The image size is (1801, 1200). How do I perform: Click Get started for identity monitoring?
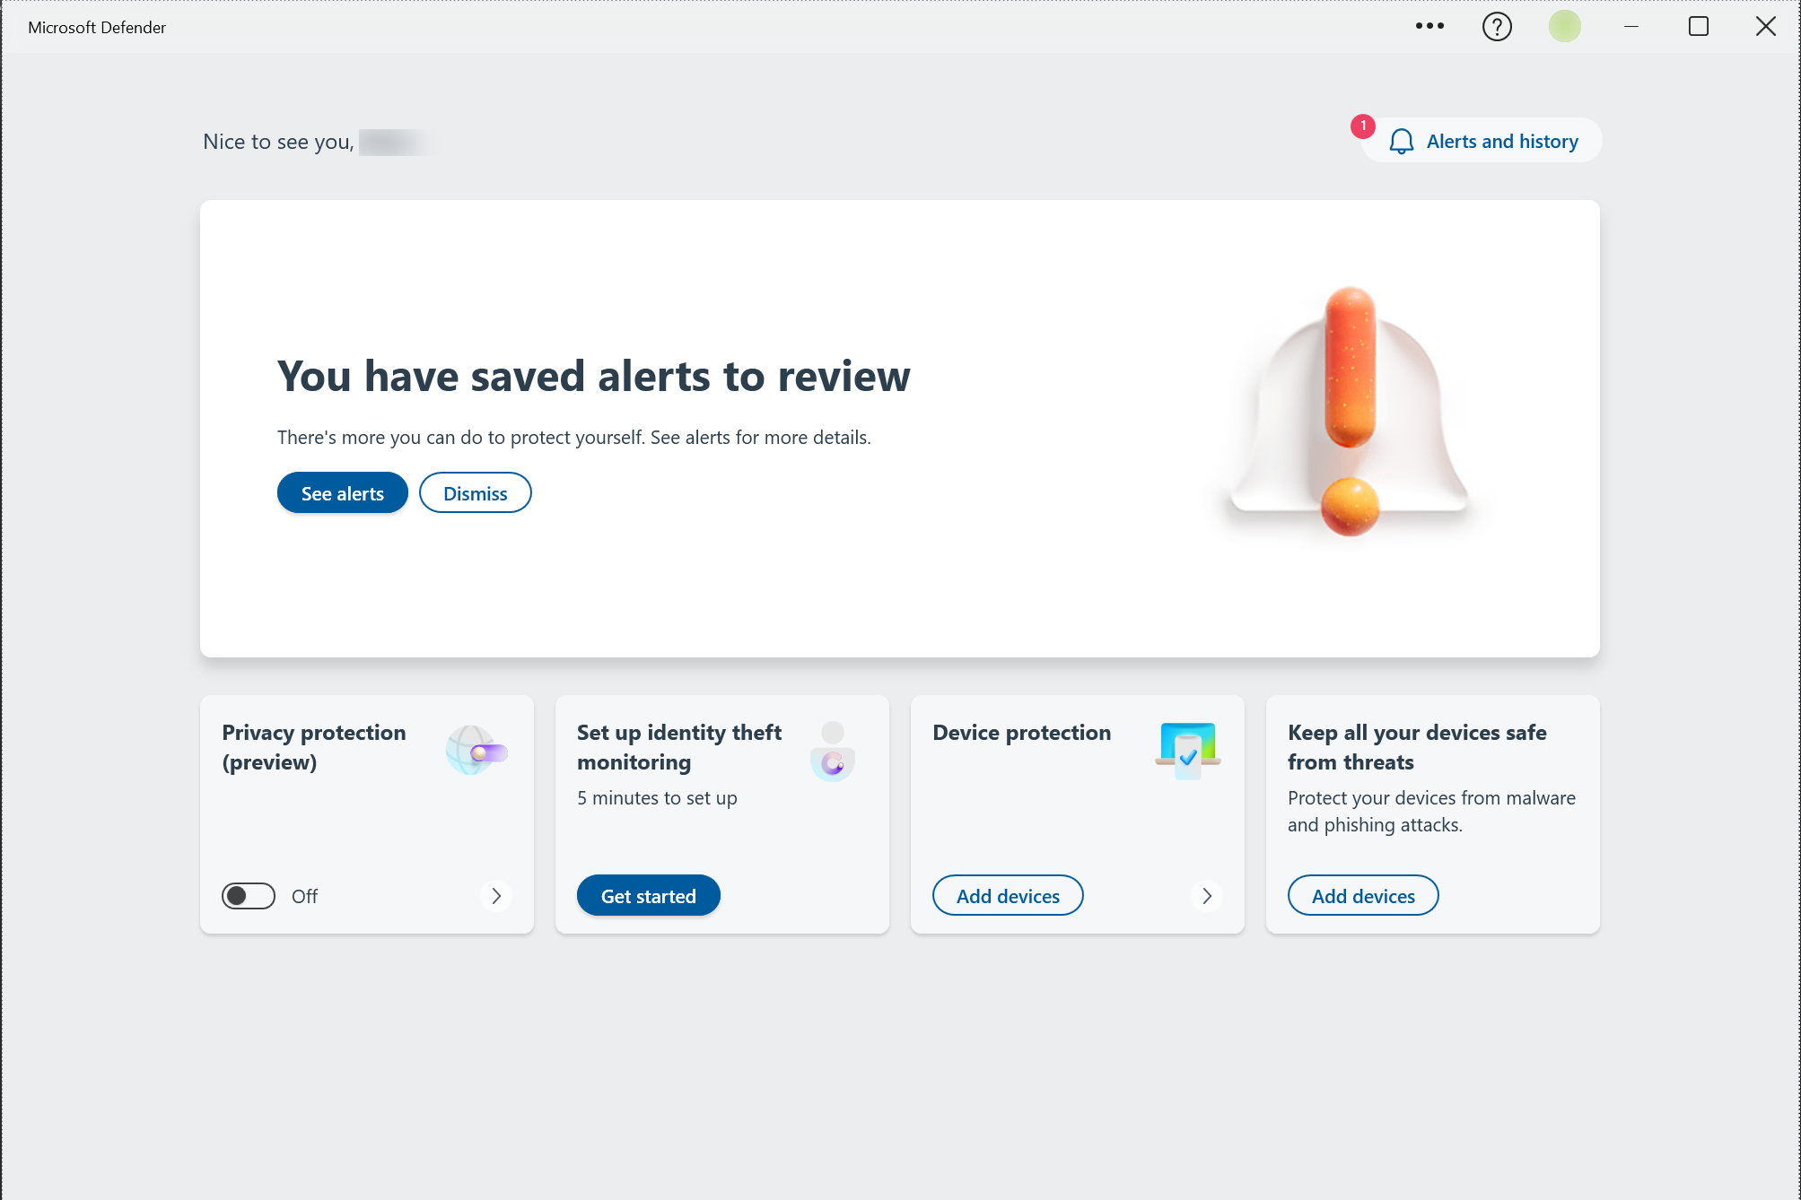648,896
